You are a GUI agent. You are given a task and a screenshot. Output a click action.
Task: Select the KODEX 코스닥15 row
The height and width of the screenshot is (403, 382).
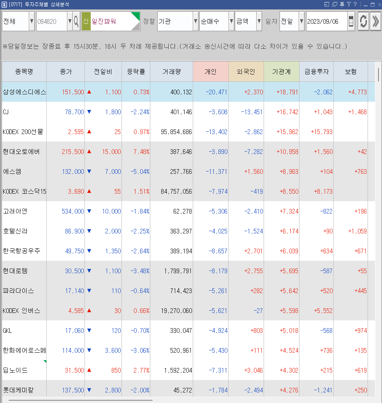[188, 191]
